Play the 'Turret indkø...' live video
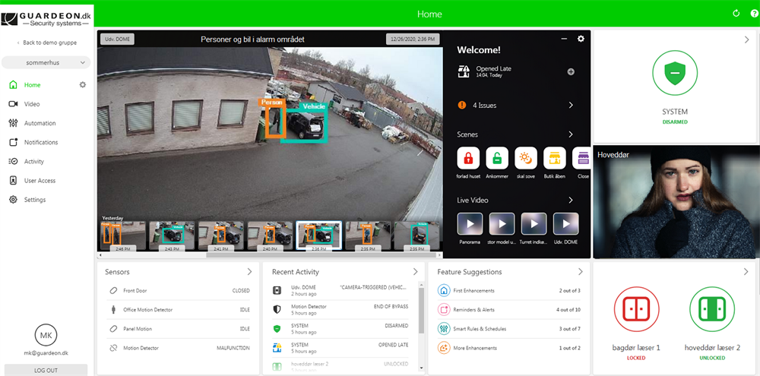Viewport: 760px width, 376px height. point(534,224)
